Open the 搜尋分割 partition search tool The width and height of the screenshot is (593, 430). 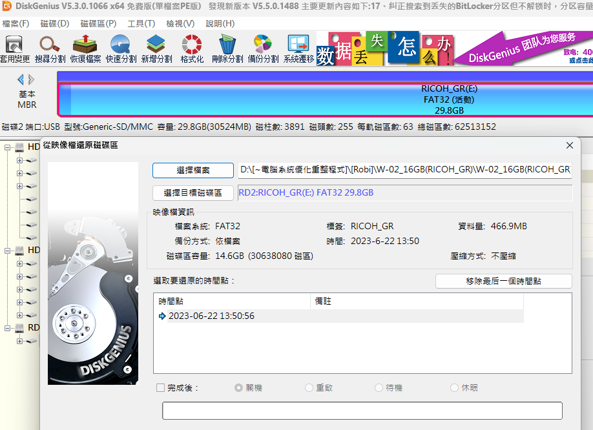tap(50, 48)
